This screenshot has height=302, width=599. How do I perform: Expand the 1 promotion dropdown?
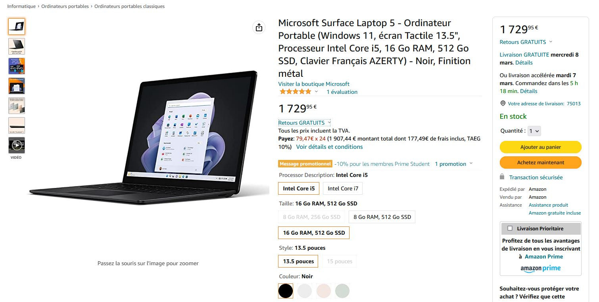point(453,164)
